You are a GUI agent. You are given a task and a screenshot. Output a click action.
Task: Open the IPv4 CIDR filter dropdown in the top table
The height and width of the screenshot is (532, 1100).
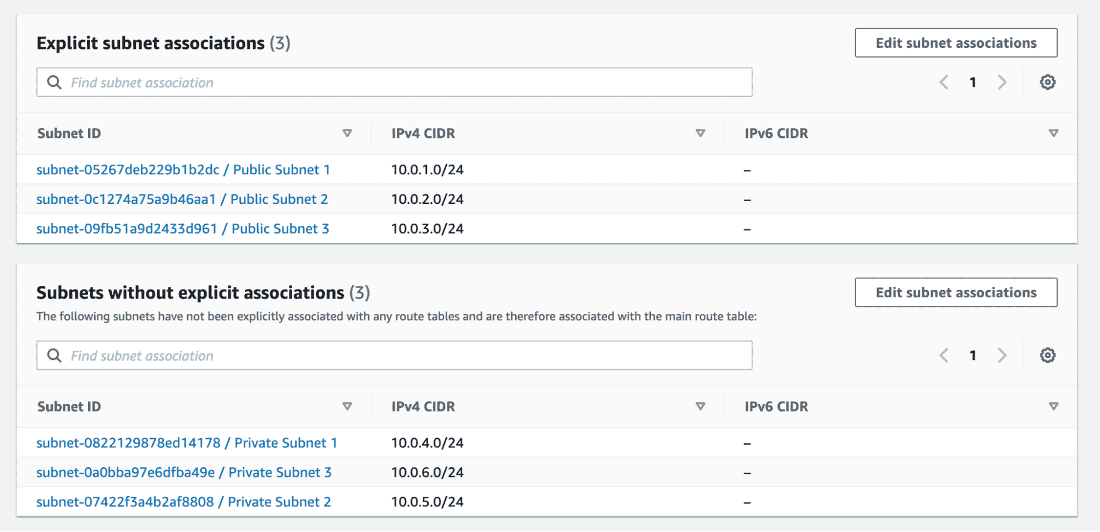700,133
